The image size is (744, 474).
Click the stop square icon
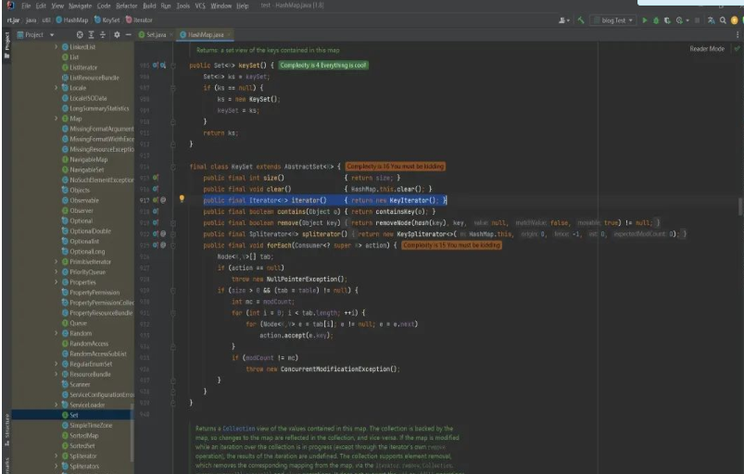click(x=697, y=20)
